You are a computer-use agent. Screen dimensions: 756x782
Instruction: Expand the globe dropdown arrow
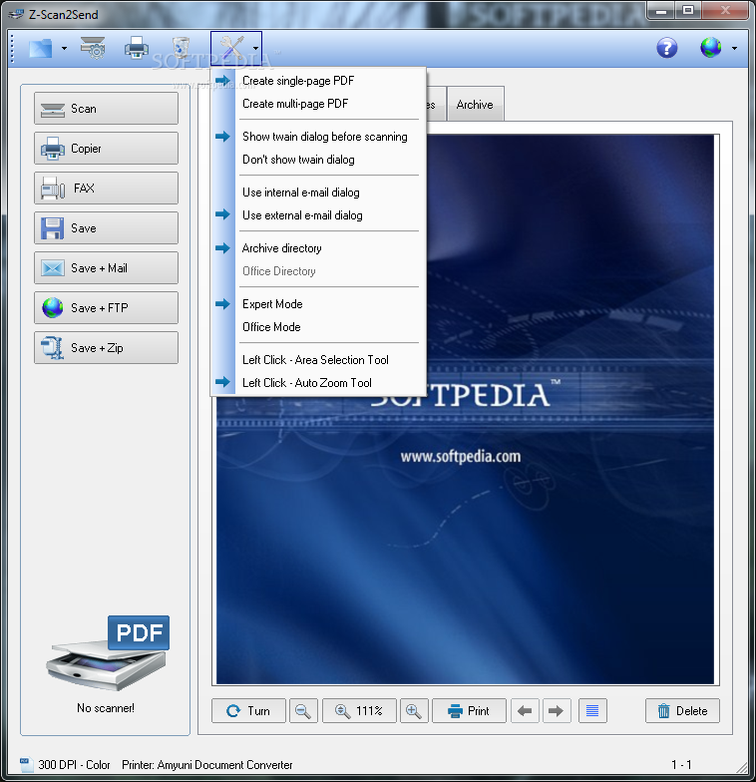[734, 48]
